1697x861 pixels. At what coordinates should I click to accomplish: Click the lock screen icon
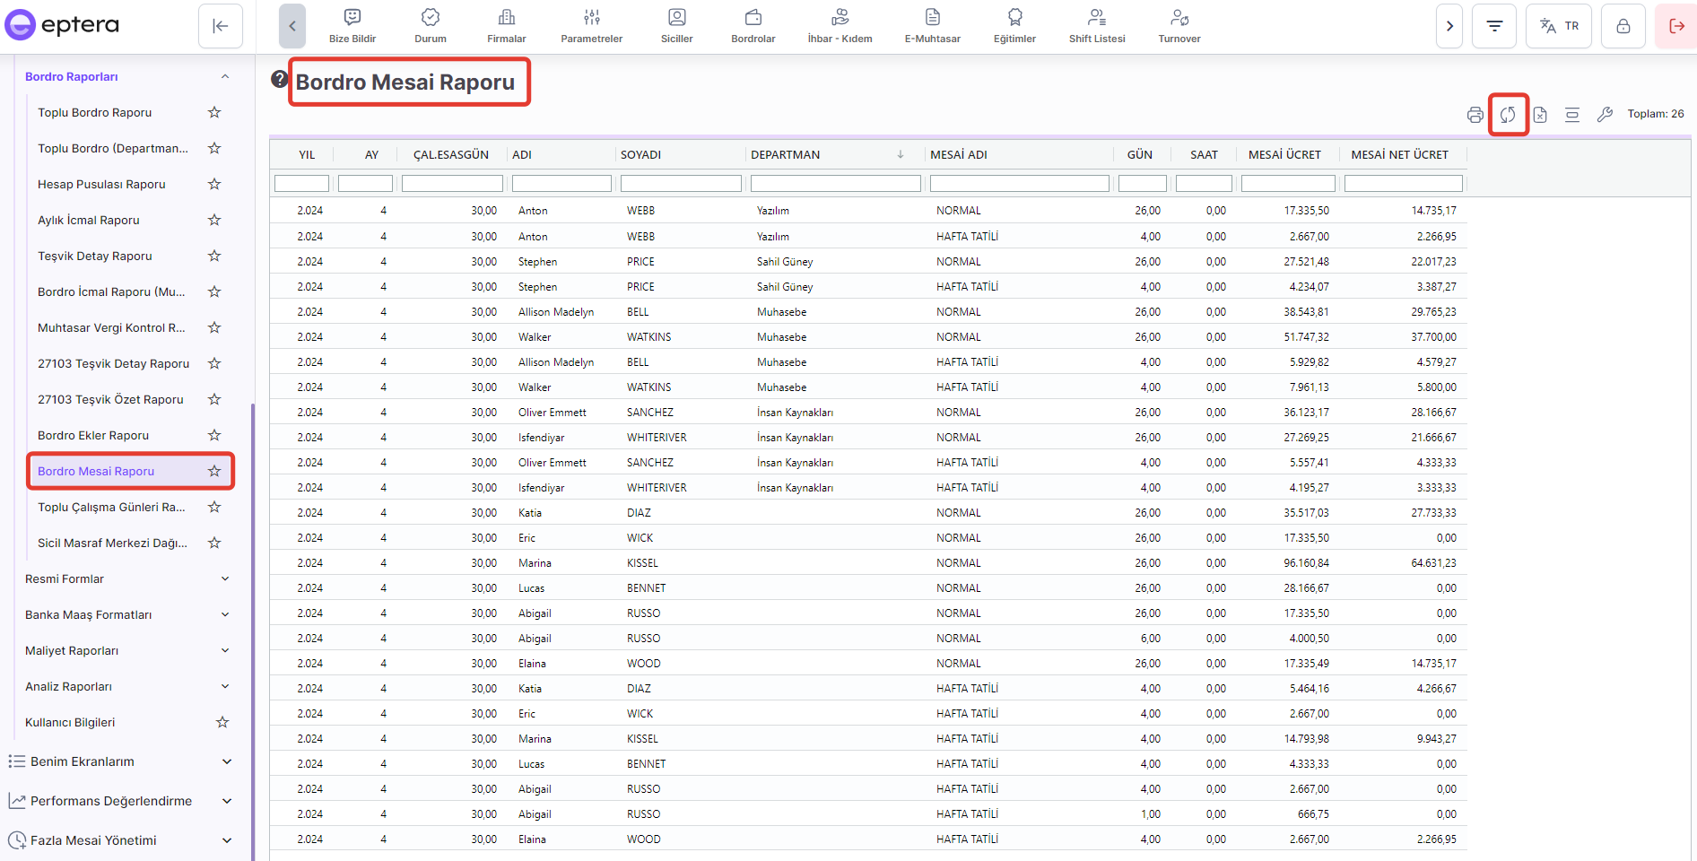1623,26
